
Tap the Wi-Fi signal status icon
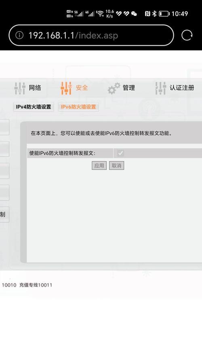(100, 14)
